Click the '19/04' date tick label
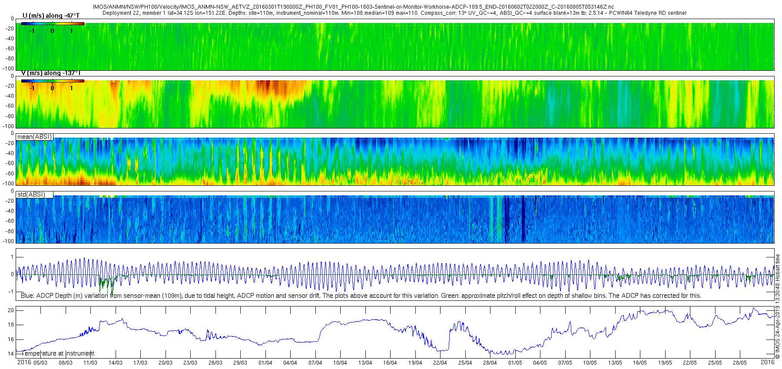The image size is (782, 369). coord(415,363)
